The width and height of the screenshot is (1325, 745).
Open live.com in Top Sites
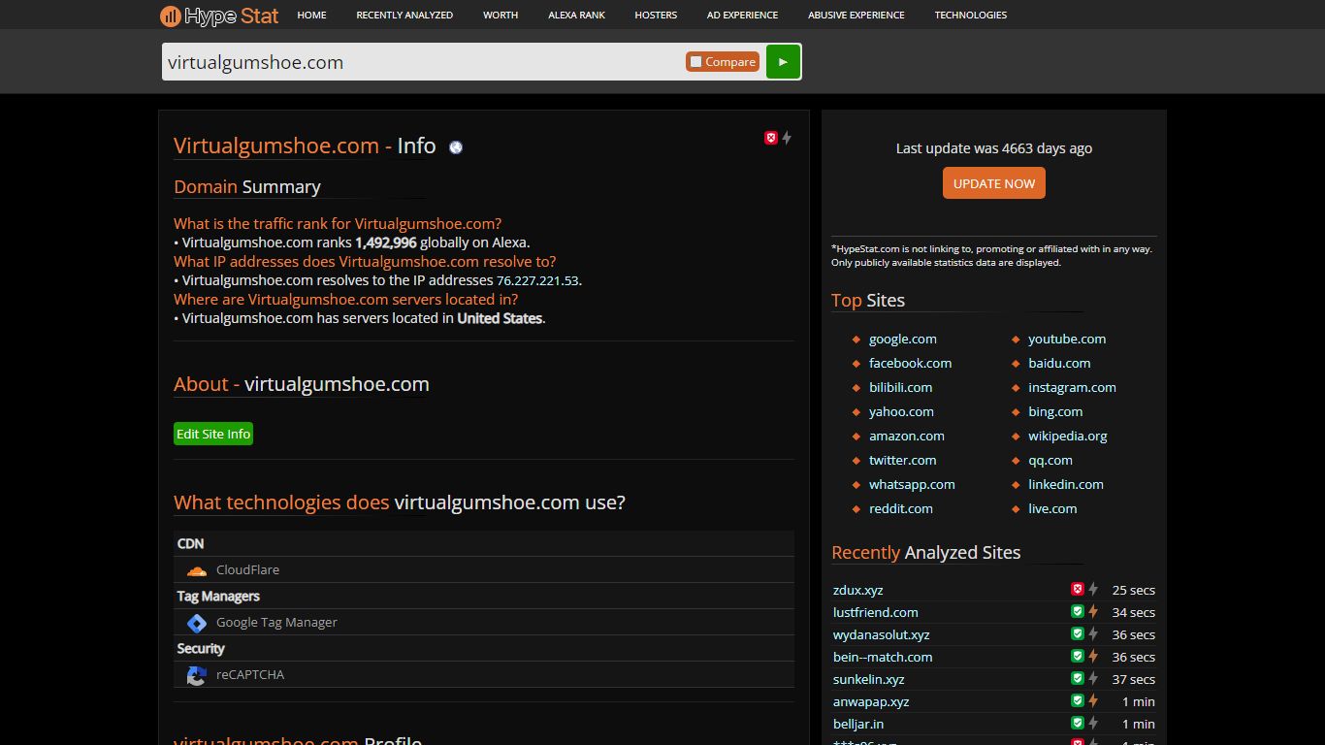[x=1052, y=508]
